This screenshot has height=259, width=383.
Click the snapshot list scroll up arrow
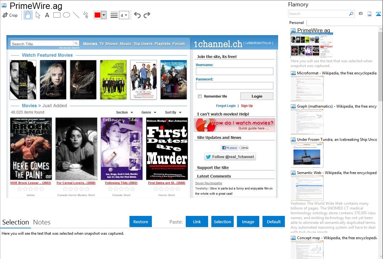tap(381, 29)
